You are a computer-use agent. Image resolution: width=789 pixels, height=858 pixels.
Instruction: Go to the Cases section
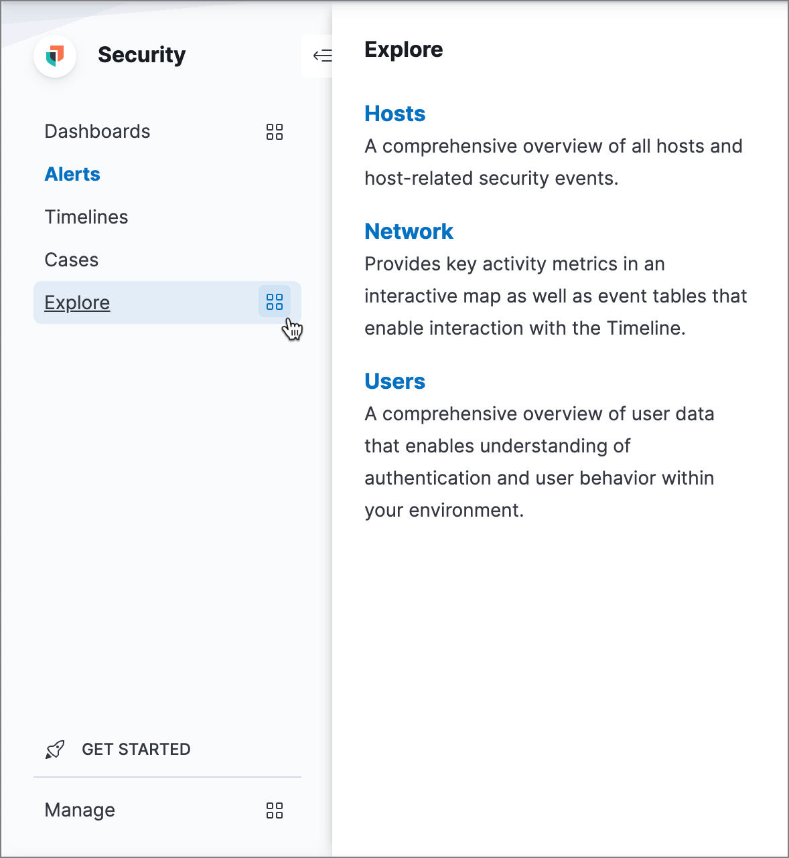(71, 260)
